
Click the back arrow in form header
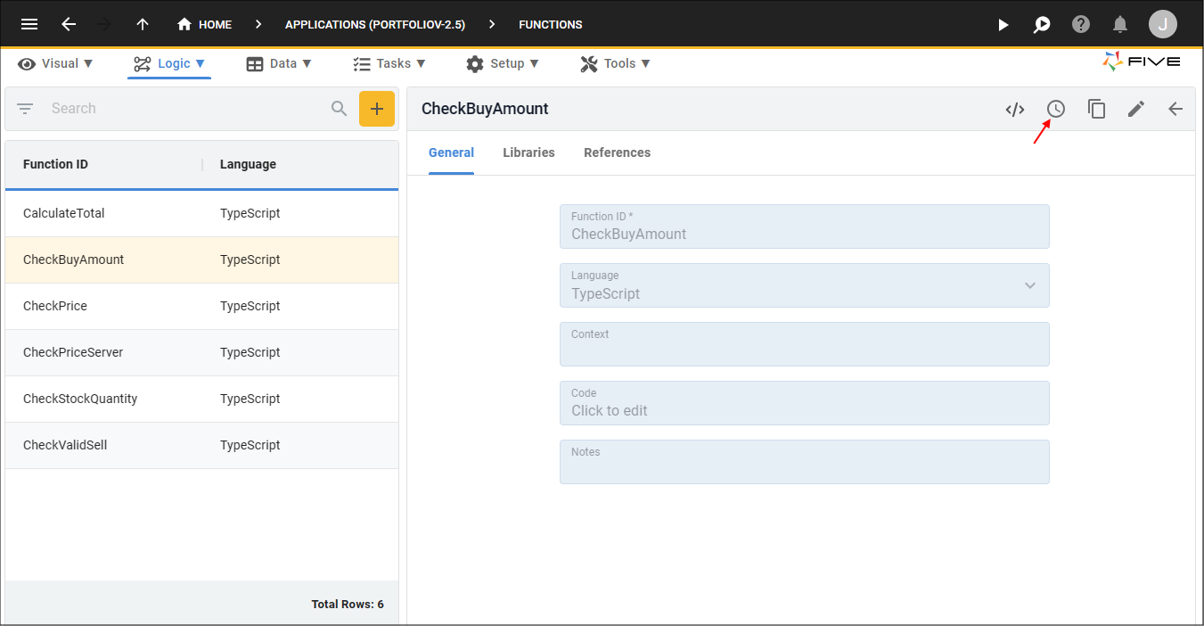tap(1175, 109)
